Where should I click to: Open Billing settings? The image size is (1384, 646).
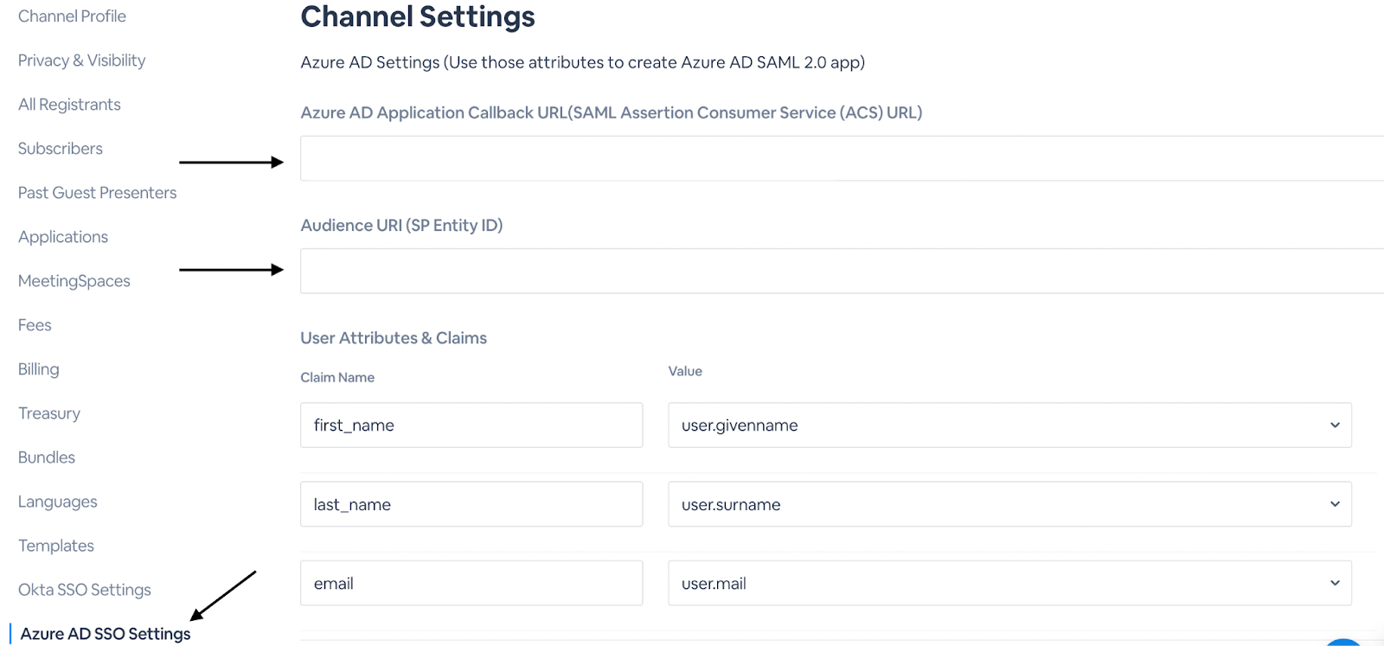[x=39, y=369]
